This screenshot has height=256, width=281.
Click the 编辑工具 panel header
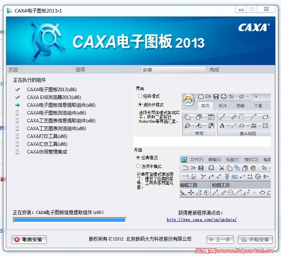tap(195, 185)
